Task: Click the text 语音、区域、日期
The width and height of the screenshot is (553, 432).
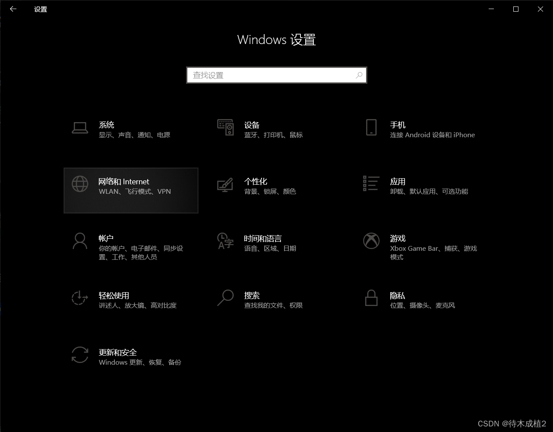Action: [x=270, y=249]
